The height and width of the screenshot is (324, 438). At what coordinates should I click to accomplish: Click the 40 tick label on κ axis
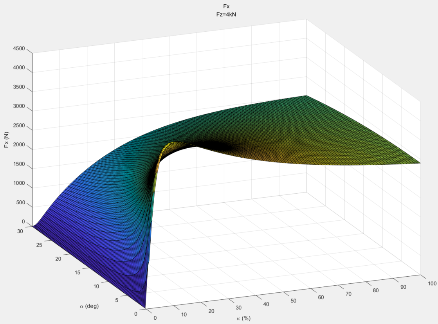coord(266,304)
